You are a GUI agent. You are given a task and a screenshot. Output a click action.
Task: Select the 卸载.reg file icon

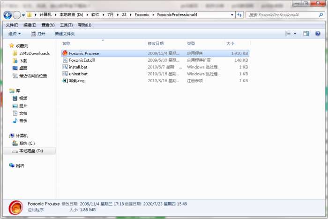(x=65, y=81)
